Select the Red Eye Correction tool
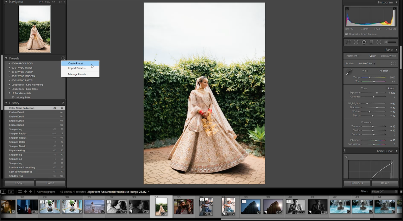 pyautogui.click(x=364, y=42)
